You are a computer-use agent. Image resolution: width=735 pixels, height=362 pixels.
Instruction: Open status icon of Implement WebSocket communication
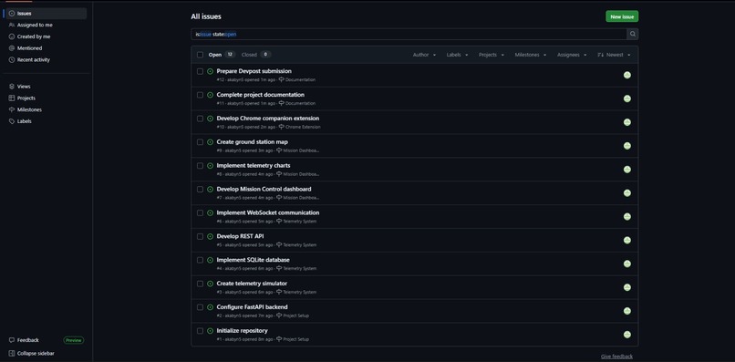click(210, 212)
